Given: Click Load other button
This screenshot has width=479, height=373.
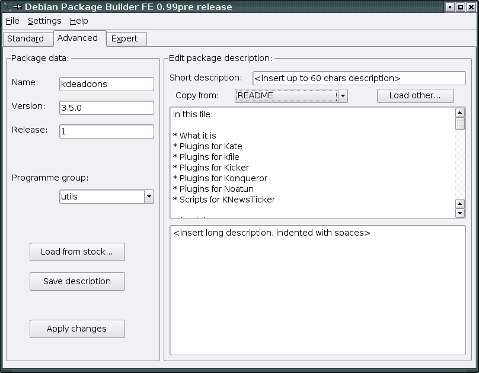Looking at the screenshot, I should pos(416,96).
